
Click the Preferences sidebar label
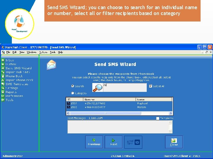14,96
